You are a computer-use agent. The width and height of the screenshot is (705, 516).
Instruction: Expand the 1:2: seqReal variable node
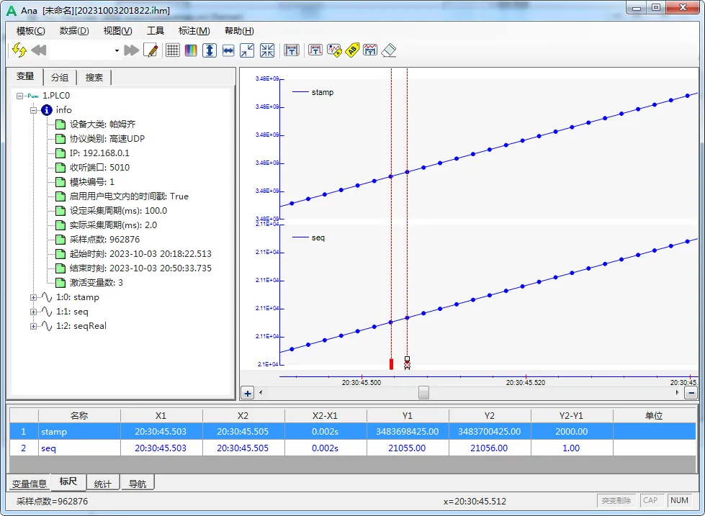click(x=33, y=326)
